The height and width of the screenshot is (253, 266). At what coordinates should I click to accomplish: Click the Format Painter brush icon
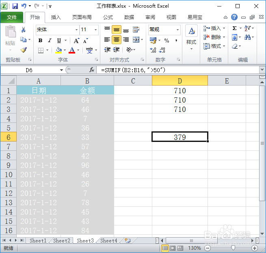tap(24, 50)
